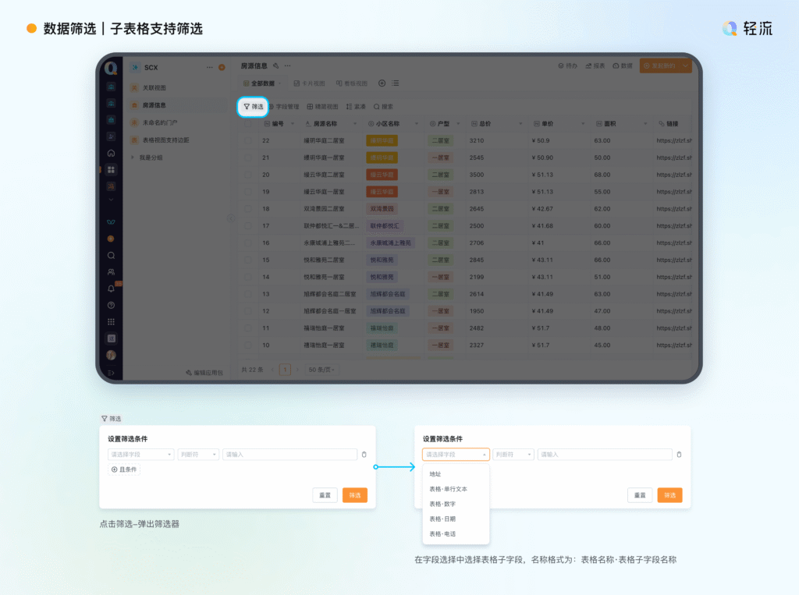Select 表格·日期 in the dropdown list
799x595 pixels.
tap(442, 519)
